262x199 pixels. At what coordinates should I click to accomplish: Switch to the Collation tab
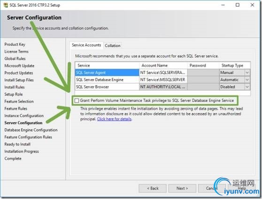tap(113, 46)
